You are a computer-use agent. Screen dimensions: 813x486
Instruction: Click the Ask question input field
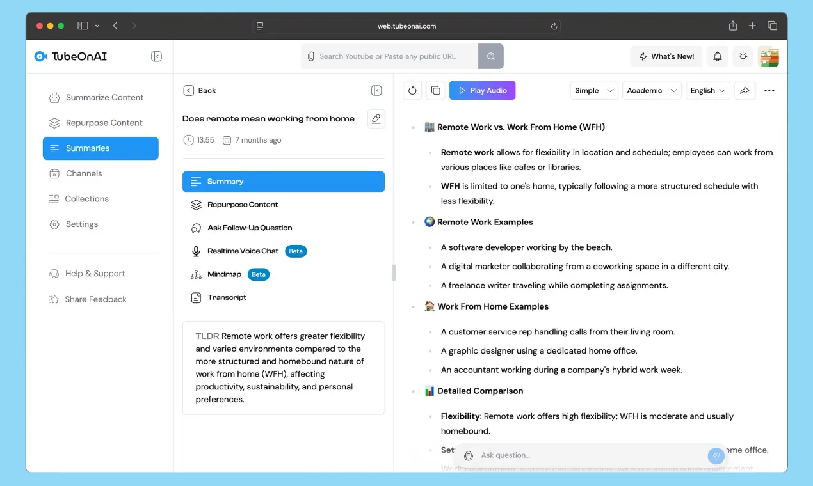tap(589, 455)
